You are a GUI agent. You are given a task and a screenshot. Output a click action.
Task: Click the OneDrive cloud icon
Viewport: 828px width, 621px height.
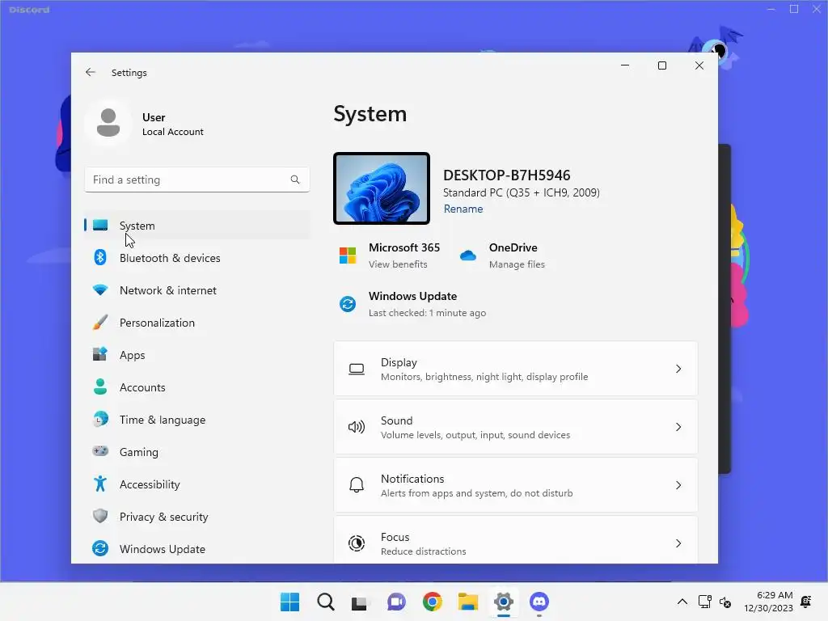pos(468,256)
